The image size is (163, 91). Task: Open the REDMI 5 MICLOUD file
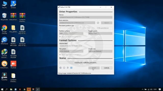[13, 41]
